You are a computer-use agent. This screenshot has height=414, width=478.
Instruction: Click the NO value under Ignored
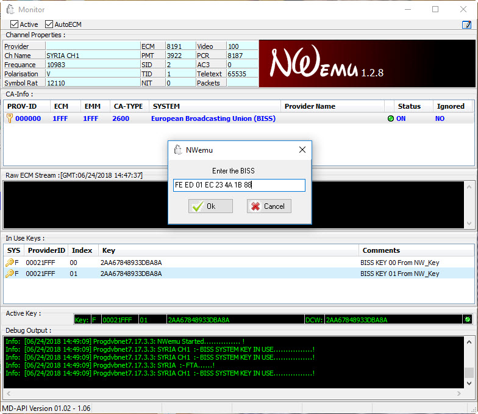(x=440, y=118)
